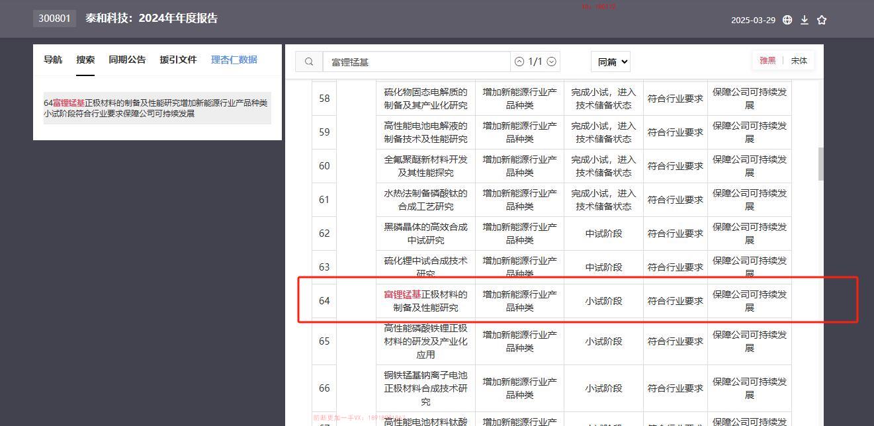Open the 同篇 scope dropdown
The height and width of the screenshot is (426, 874).
click(x=610, y=62)
